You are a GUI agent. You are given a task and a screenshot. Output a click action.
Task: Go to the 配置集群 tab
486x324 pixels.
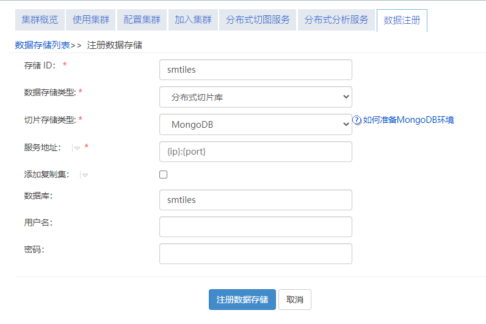(x=142, y=20)
